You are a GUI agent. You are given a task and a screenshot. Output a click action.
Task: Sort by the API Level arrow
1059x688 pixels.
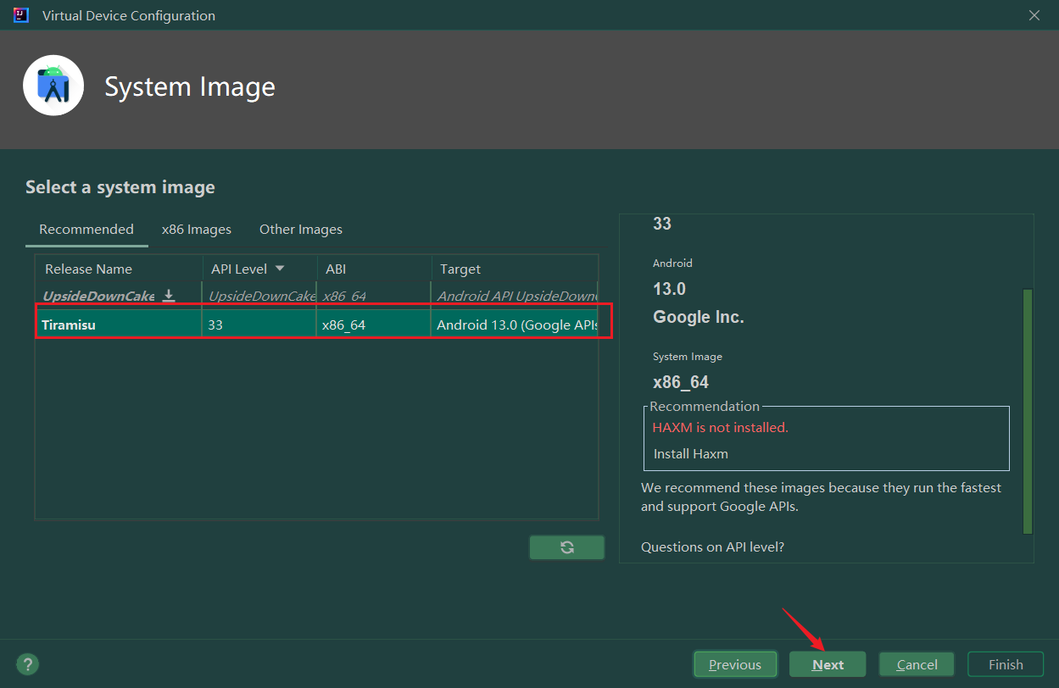[x=280, y=269]
